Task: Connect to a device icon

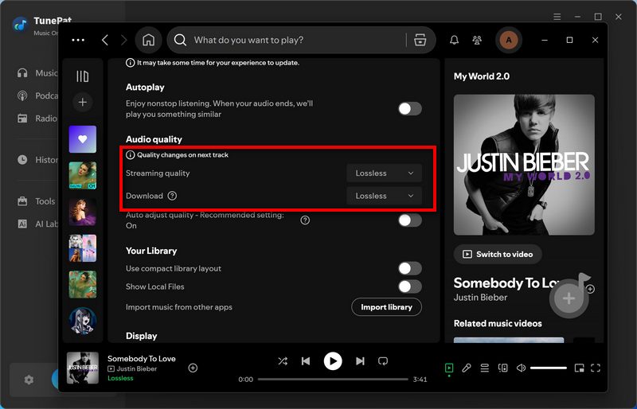Action: (x=503, y=368)
